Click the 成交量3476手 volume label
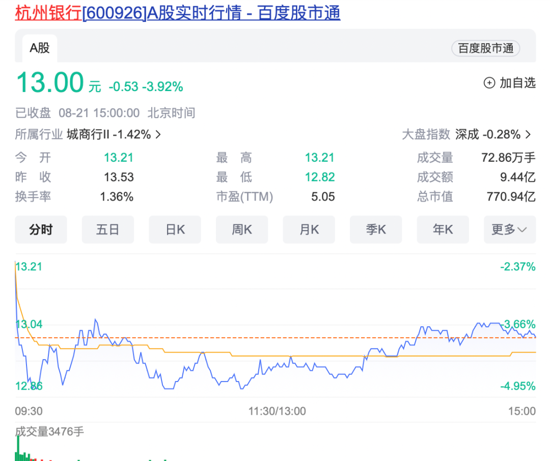 (x=49, y=431)
